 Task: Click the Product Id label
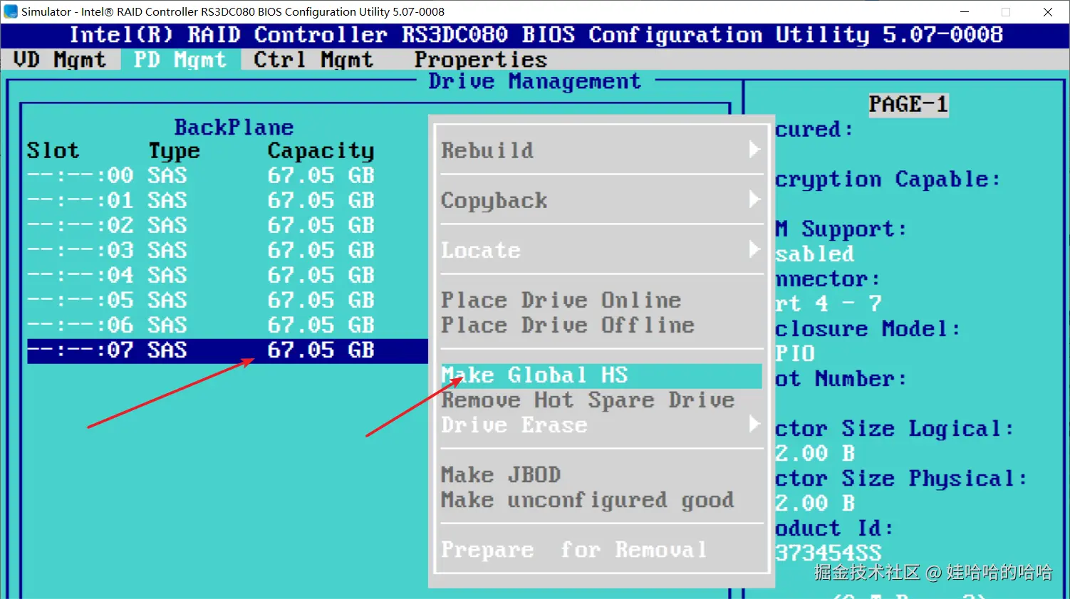834,528
